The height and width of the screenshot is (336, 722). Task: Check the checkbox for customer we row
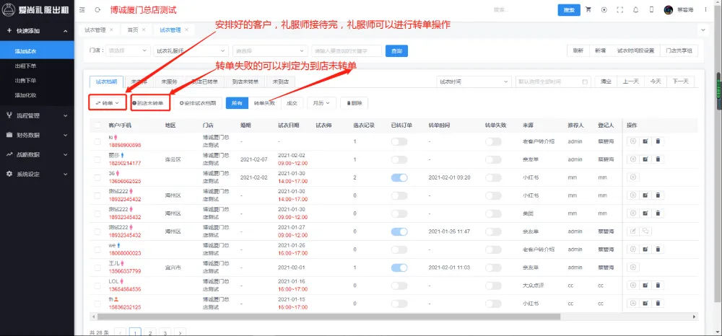point(97,249)
